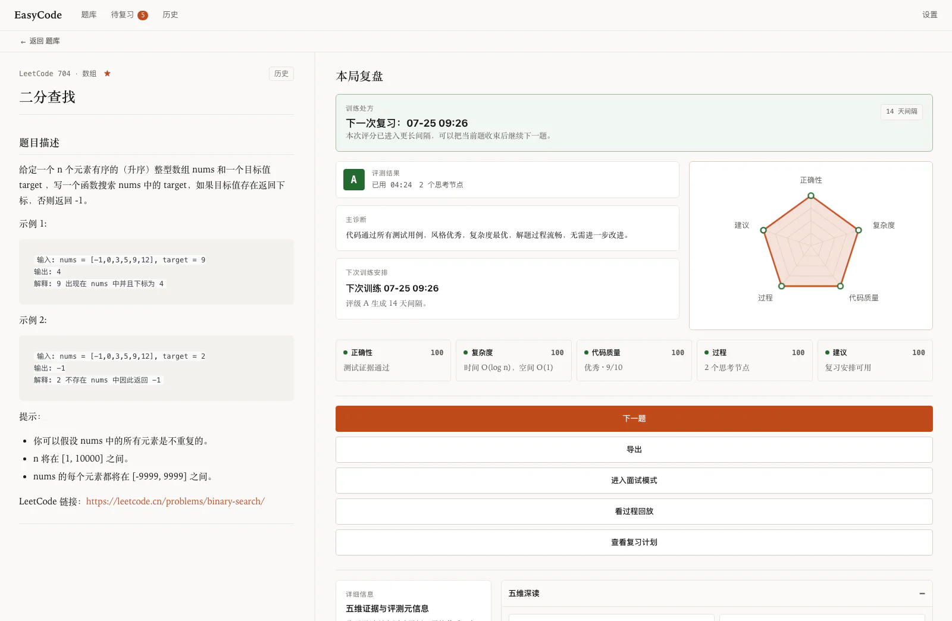Click the 示例 2 code block
The image size is (952, 621).
pos(156,368)
